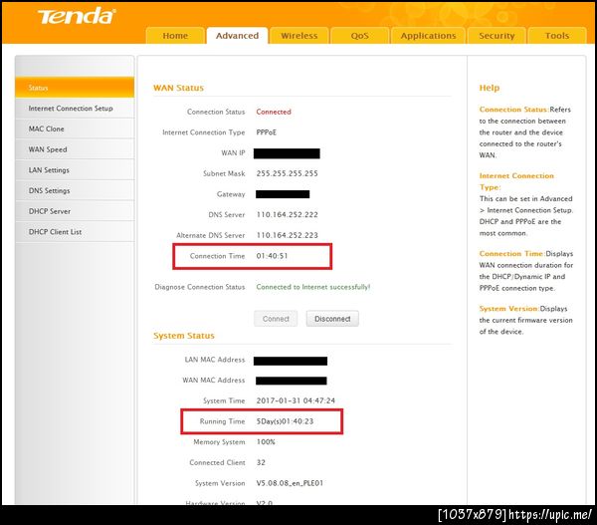Screen dimensions: 597x525
Task: Click connection time value 01:40:51
Action: coord(272,256)
